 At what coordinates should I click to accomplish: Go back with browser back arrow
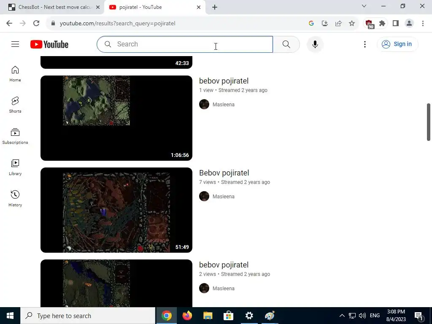click(9, 24)
